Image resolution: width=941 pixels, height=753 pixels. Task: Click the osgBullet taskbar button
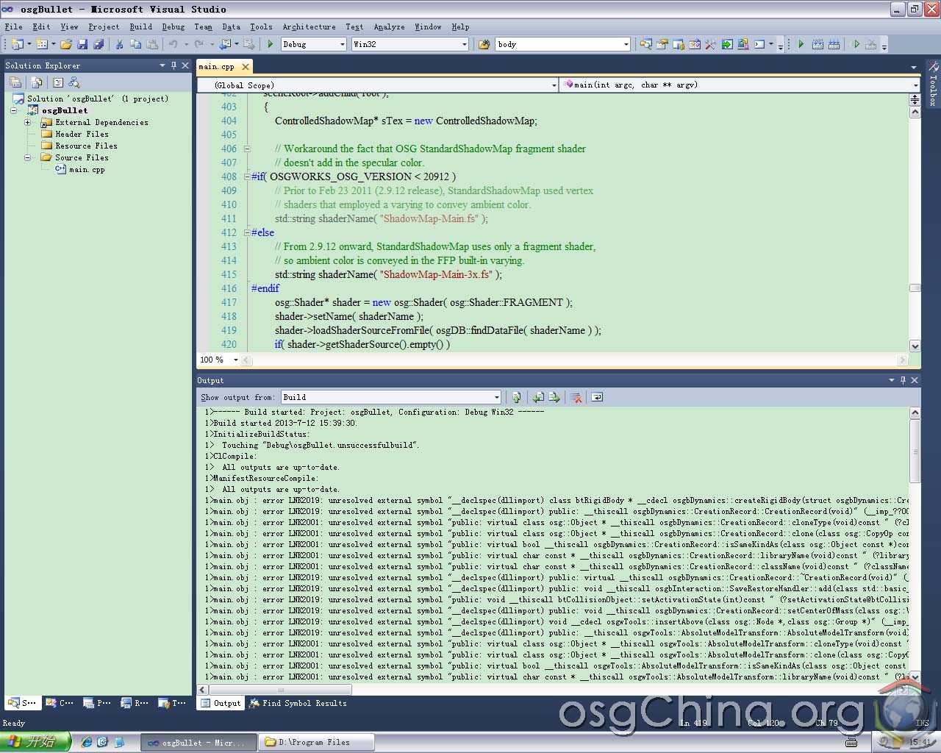tap(198, 743)
